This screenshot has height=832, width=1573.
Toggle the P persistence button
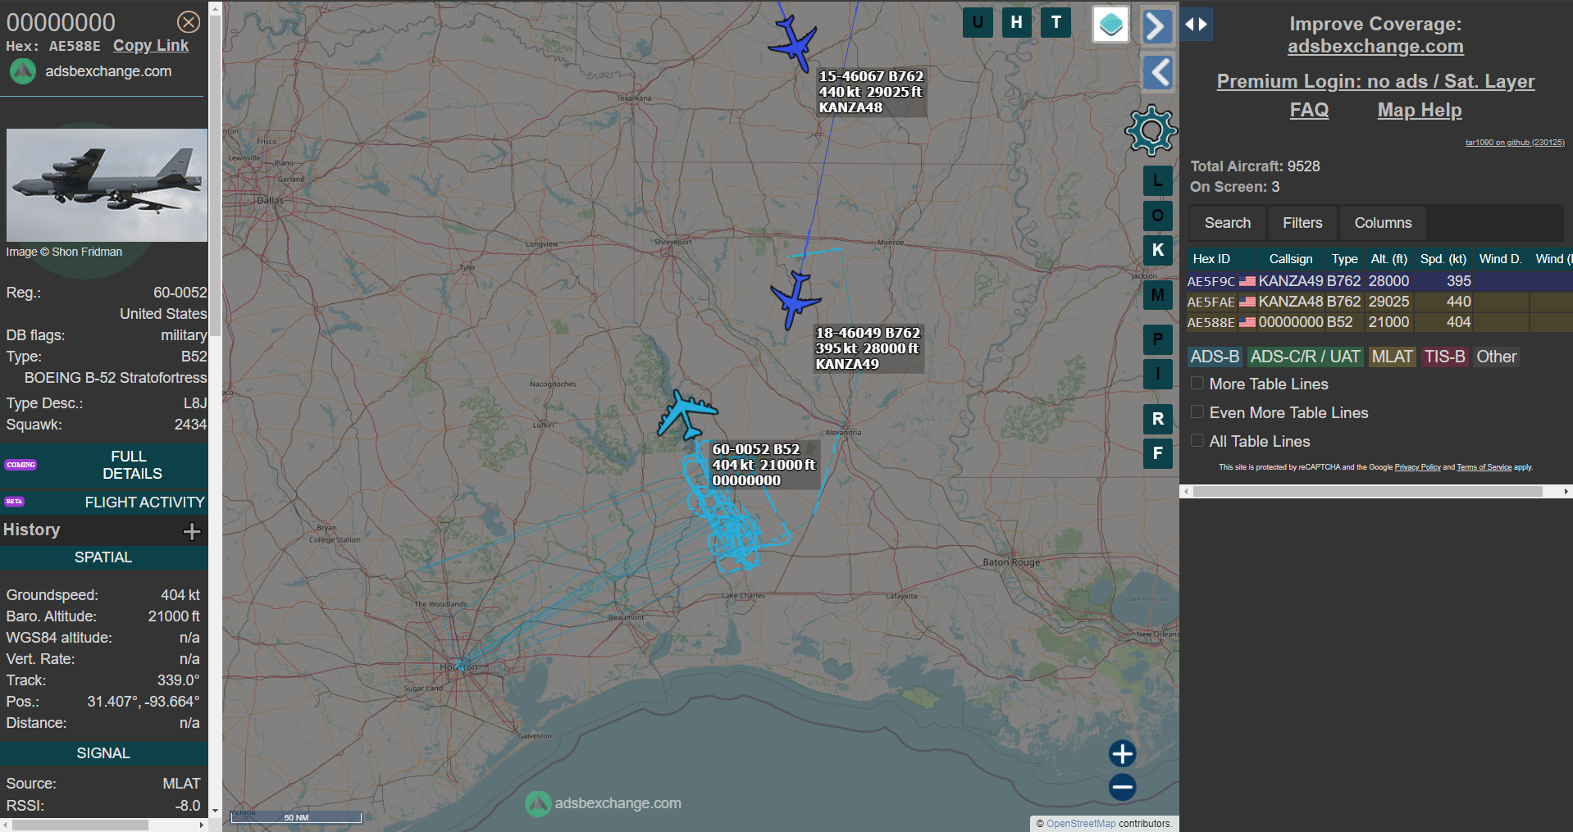coord(1158,339)
